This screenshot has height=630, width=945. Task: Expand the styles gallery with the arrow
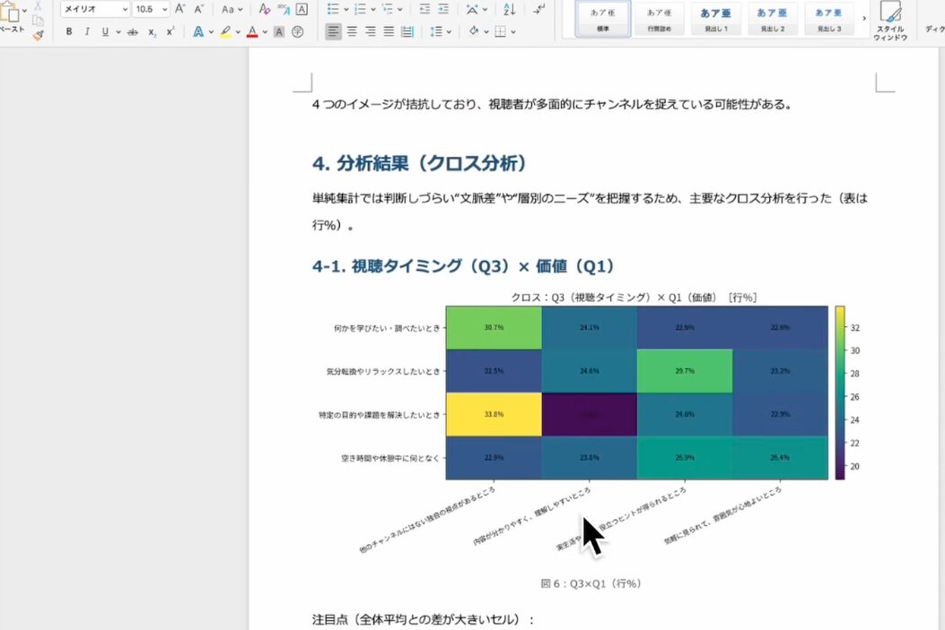click(864, 19)
